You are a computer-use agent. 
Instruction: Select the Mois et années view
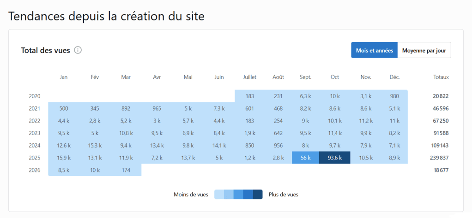[x=374, y=50]
